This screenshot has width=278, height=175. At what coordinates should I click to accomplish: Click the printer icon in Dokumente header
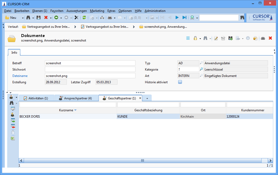coord(263,38)
